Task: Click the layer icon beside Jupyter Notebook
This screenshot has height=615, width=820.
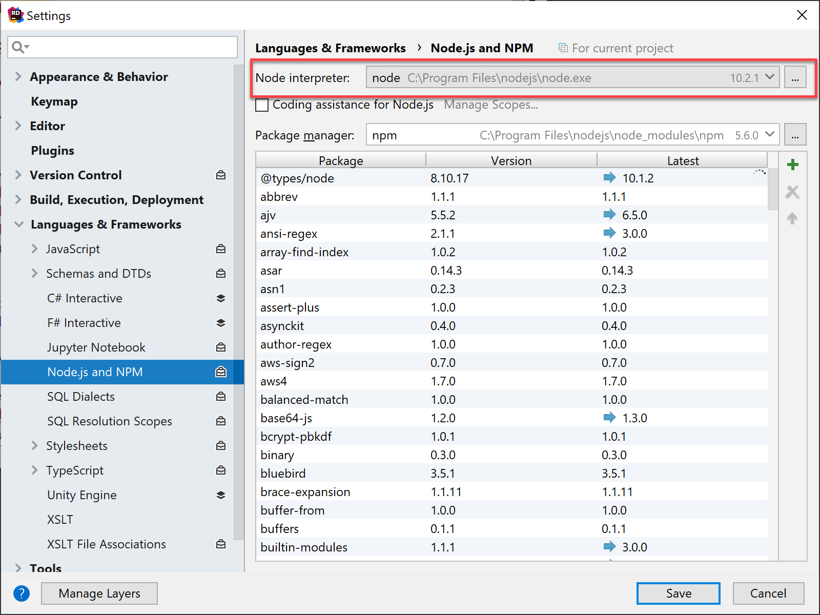Action: tap(221, 347)
